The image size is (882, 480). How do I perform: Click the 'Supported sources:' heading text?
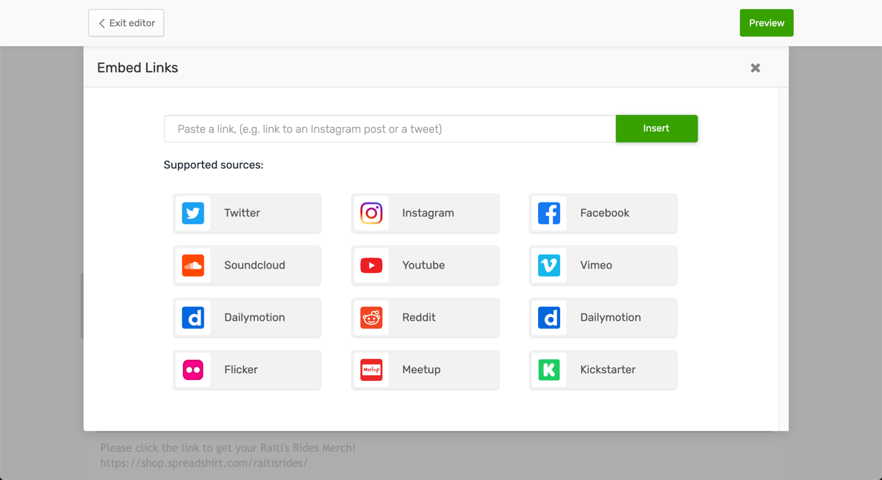click(213, 165)
